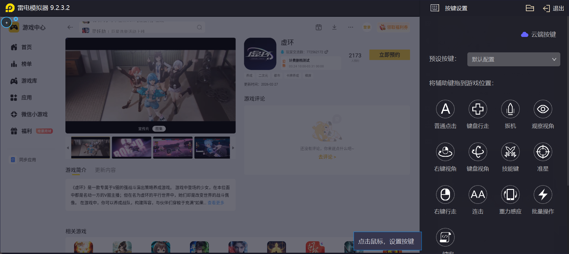The width and height of the screenshot is (569, 254).
Task: Remove the placed key using its X
Action: [16, 19]
